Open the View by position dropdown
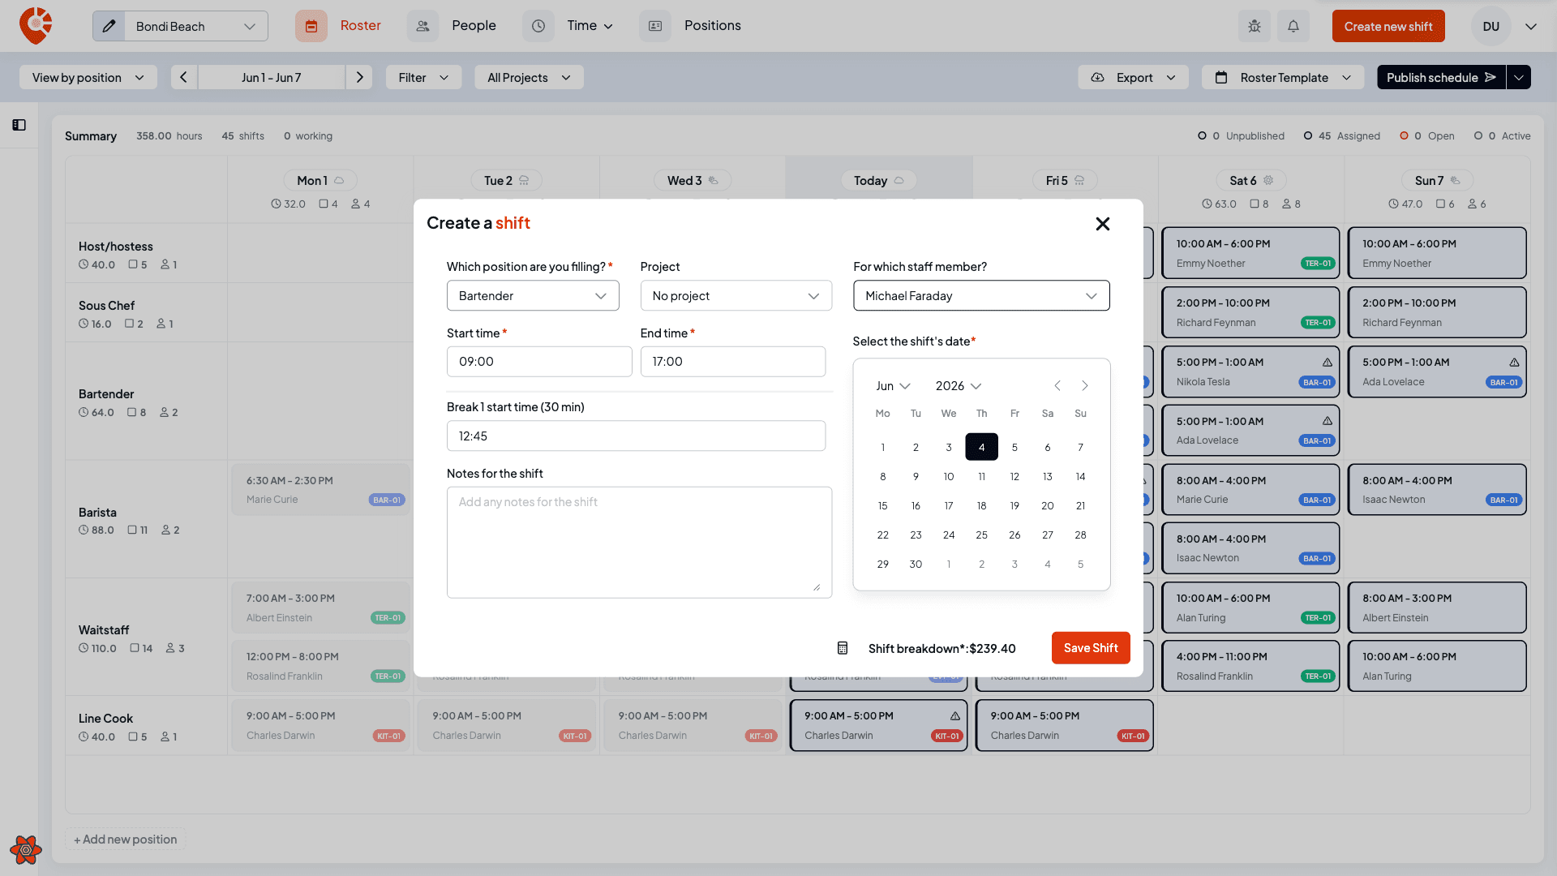The image size is (1557, 876). pyautogui.click(x=88, y=77)
